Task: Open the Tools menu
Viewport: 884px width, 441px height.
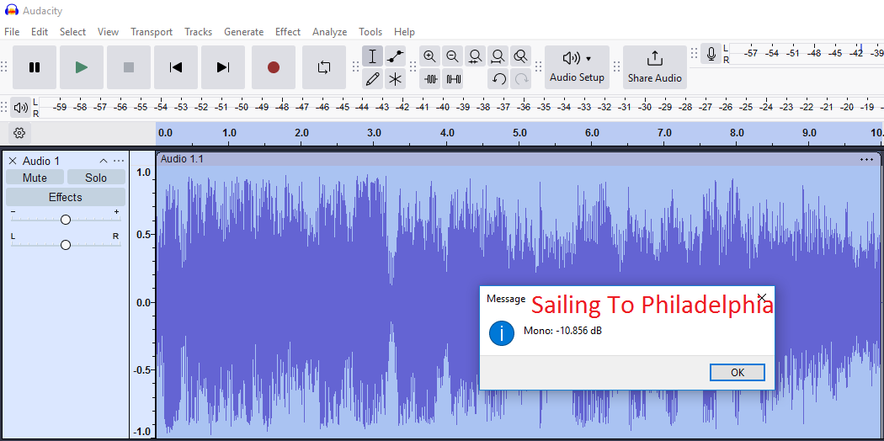Action: point(370,32)
